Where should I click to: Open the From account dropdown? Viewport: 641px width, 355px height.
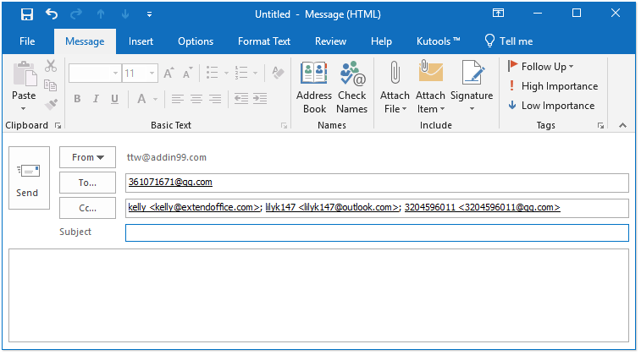tap(87, 157)
